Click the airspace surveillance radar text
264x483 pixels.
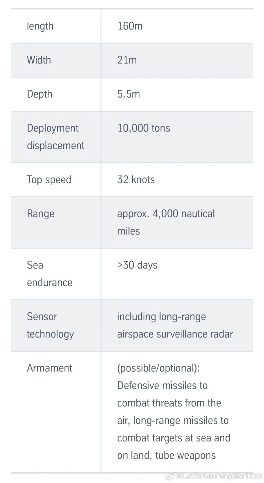(x=175, y=334)
